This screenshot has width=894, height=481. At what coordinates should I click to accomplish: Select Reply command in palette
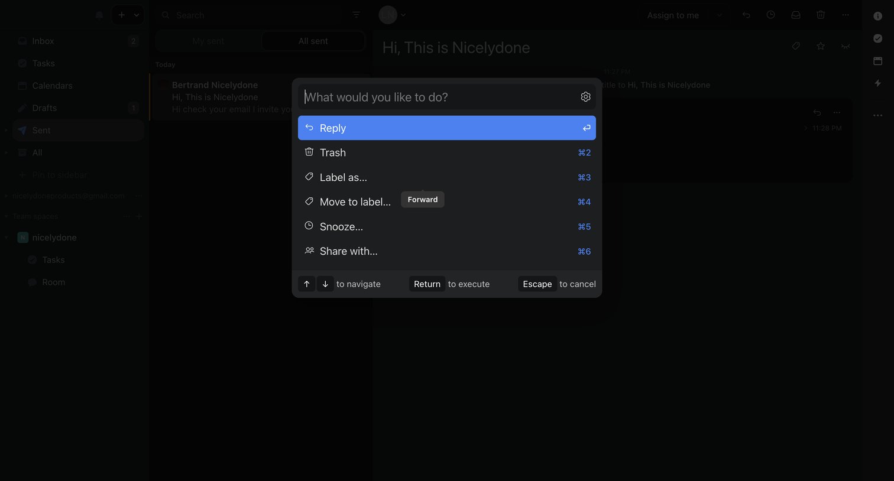447,128
